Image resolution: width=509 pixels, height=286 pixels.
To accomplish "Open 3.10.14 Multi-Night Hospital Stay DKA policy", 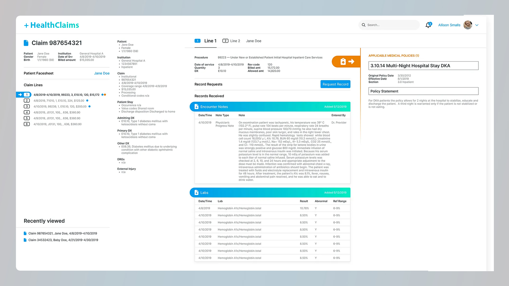I will 423,66.
